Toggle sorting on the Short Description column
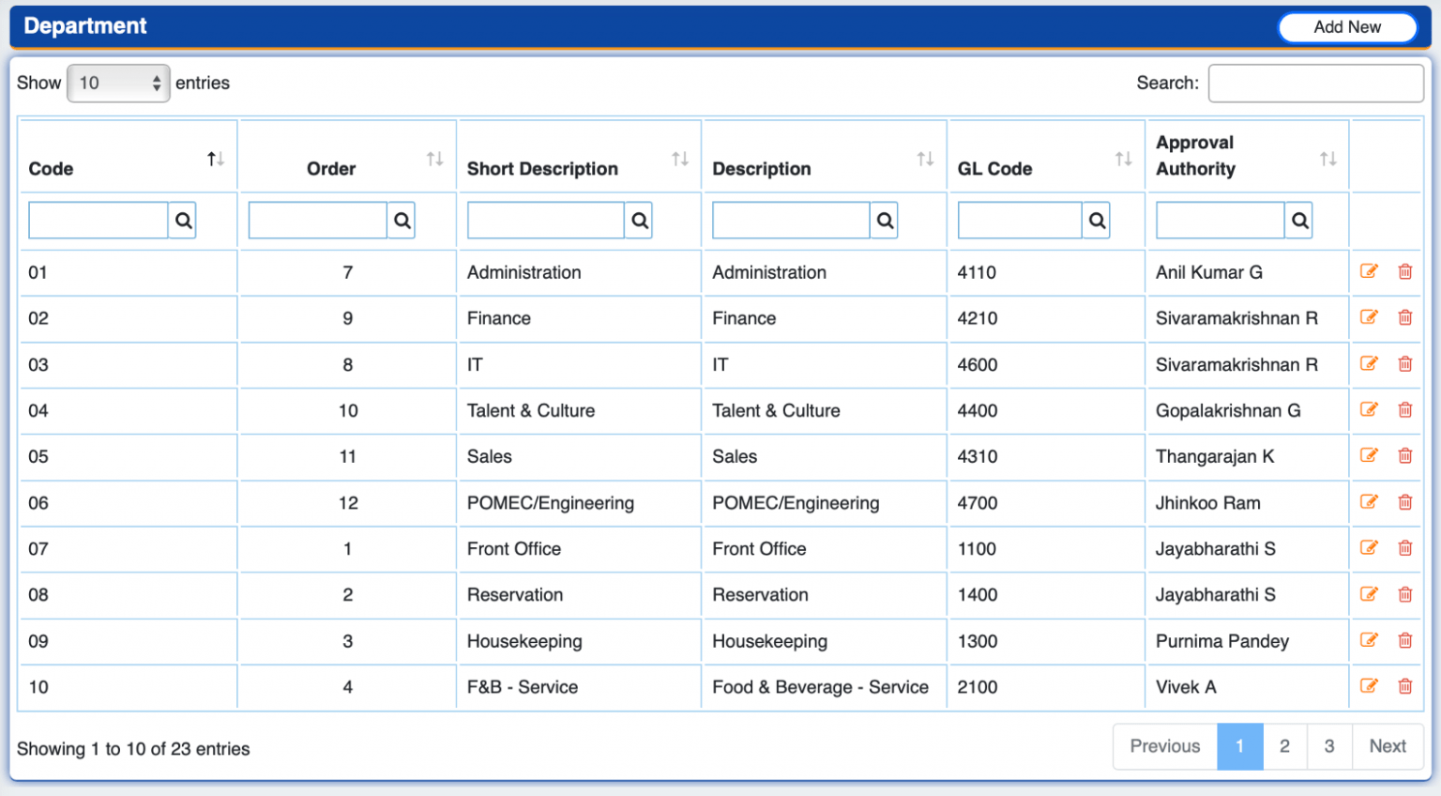This screenshot has width=1441, height=796. click(680, 158)
